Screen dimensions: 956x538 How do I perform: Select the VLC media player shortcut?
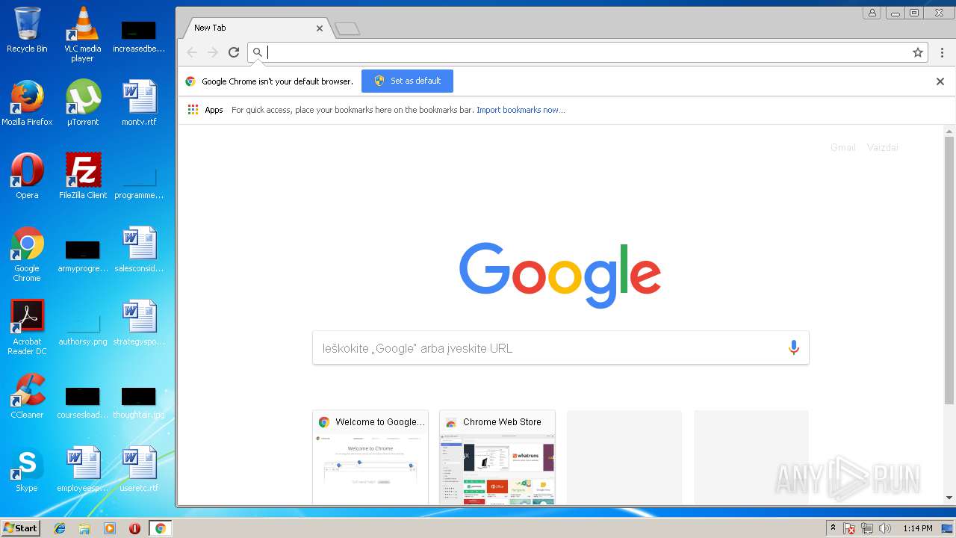point(83,34)
